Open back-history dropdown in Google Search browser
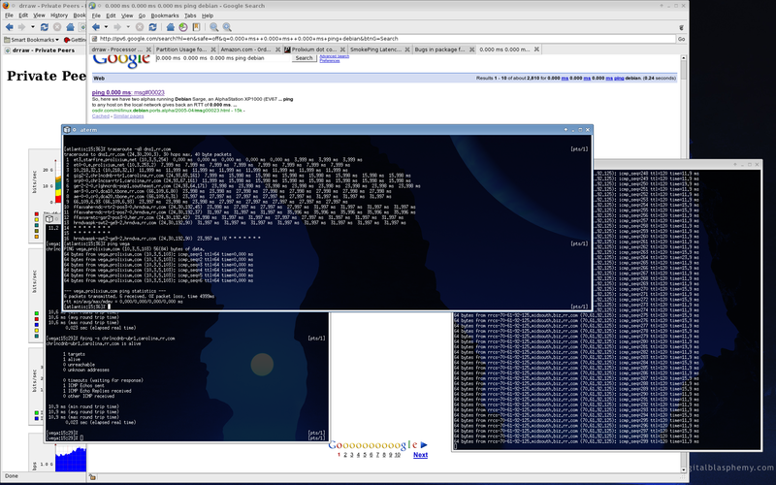 coord(106,27)
